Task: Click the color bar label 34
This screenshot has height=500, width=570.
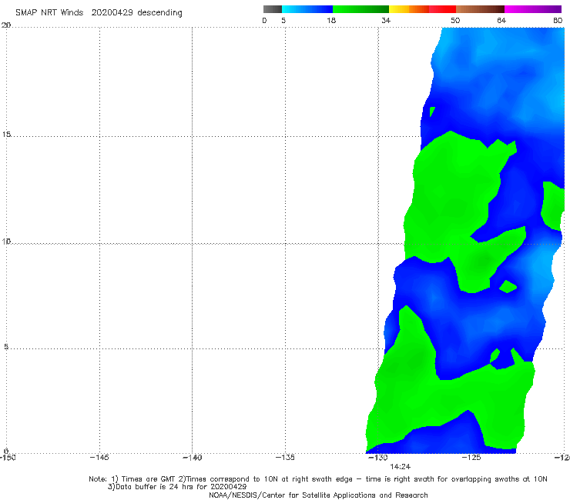Action: click(x=386, y=21)
